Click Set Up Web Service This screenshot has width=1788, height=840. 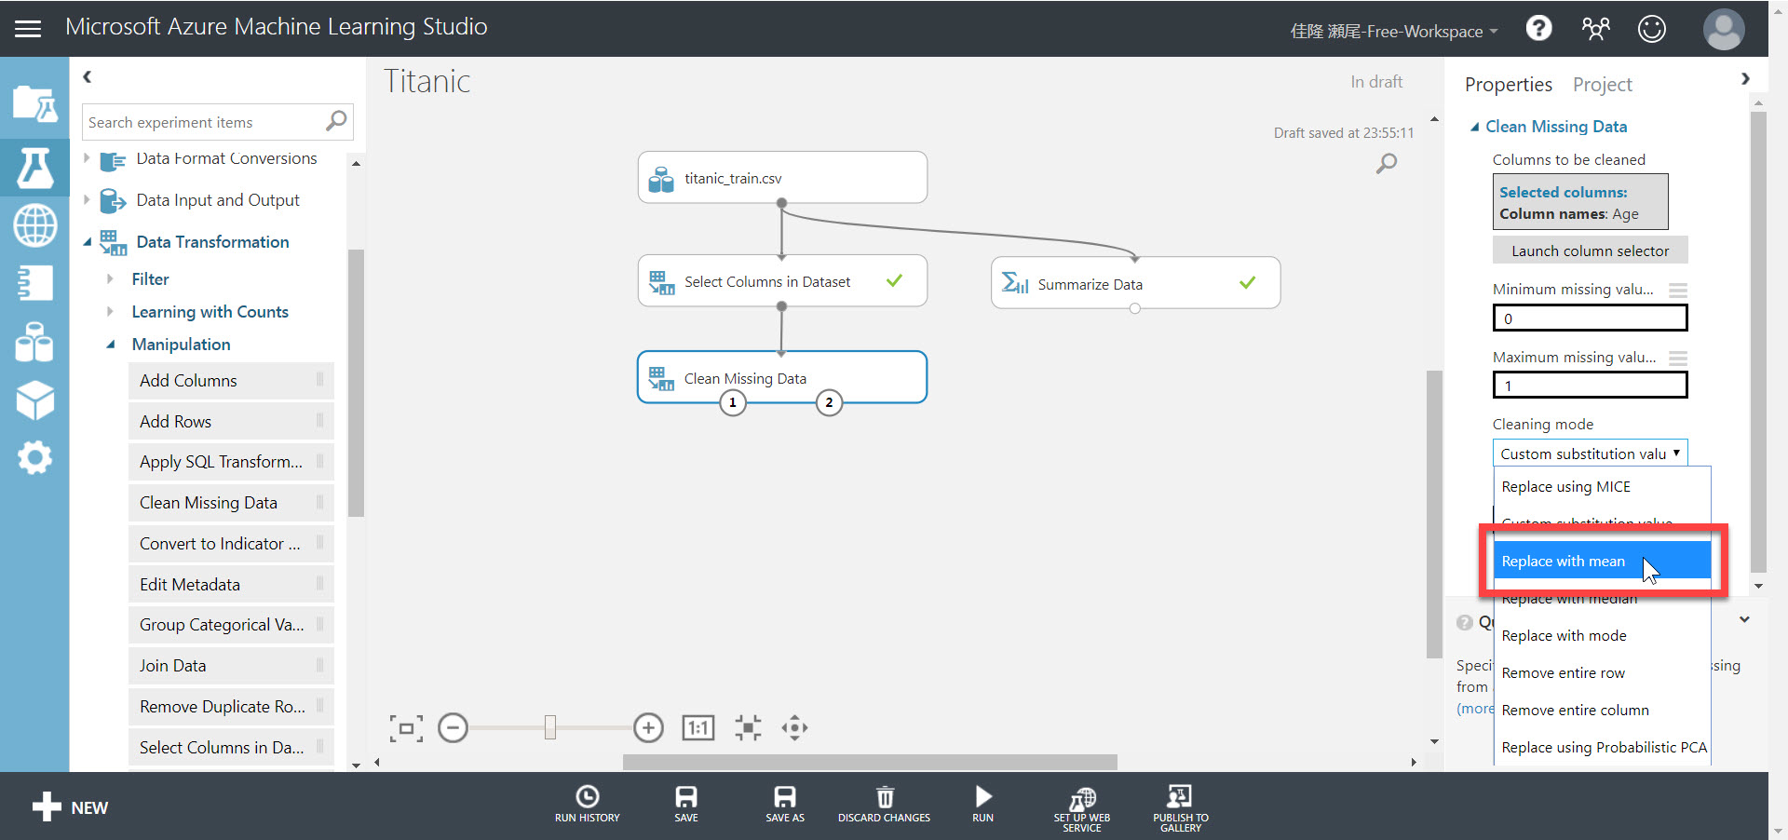pos(1082,808)
